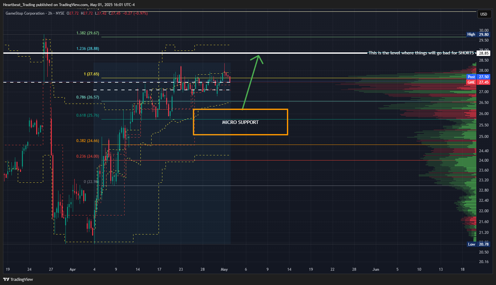
Task: Click the 23.20 level on the price axis
Action: pyautogui.click(x=484, y=180)
